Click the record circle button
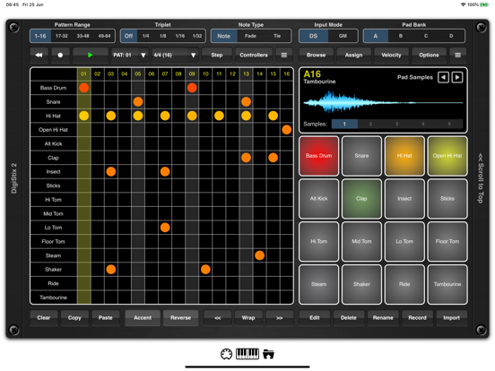 (x=60, y=55)
